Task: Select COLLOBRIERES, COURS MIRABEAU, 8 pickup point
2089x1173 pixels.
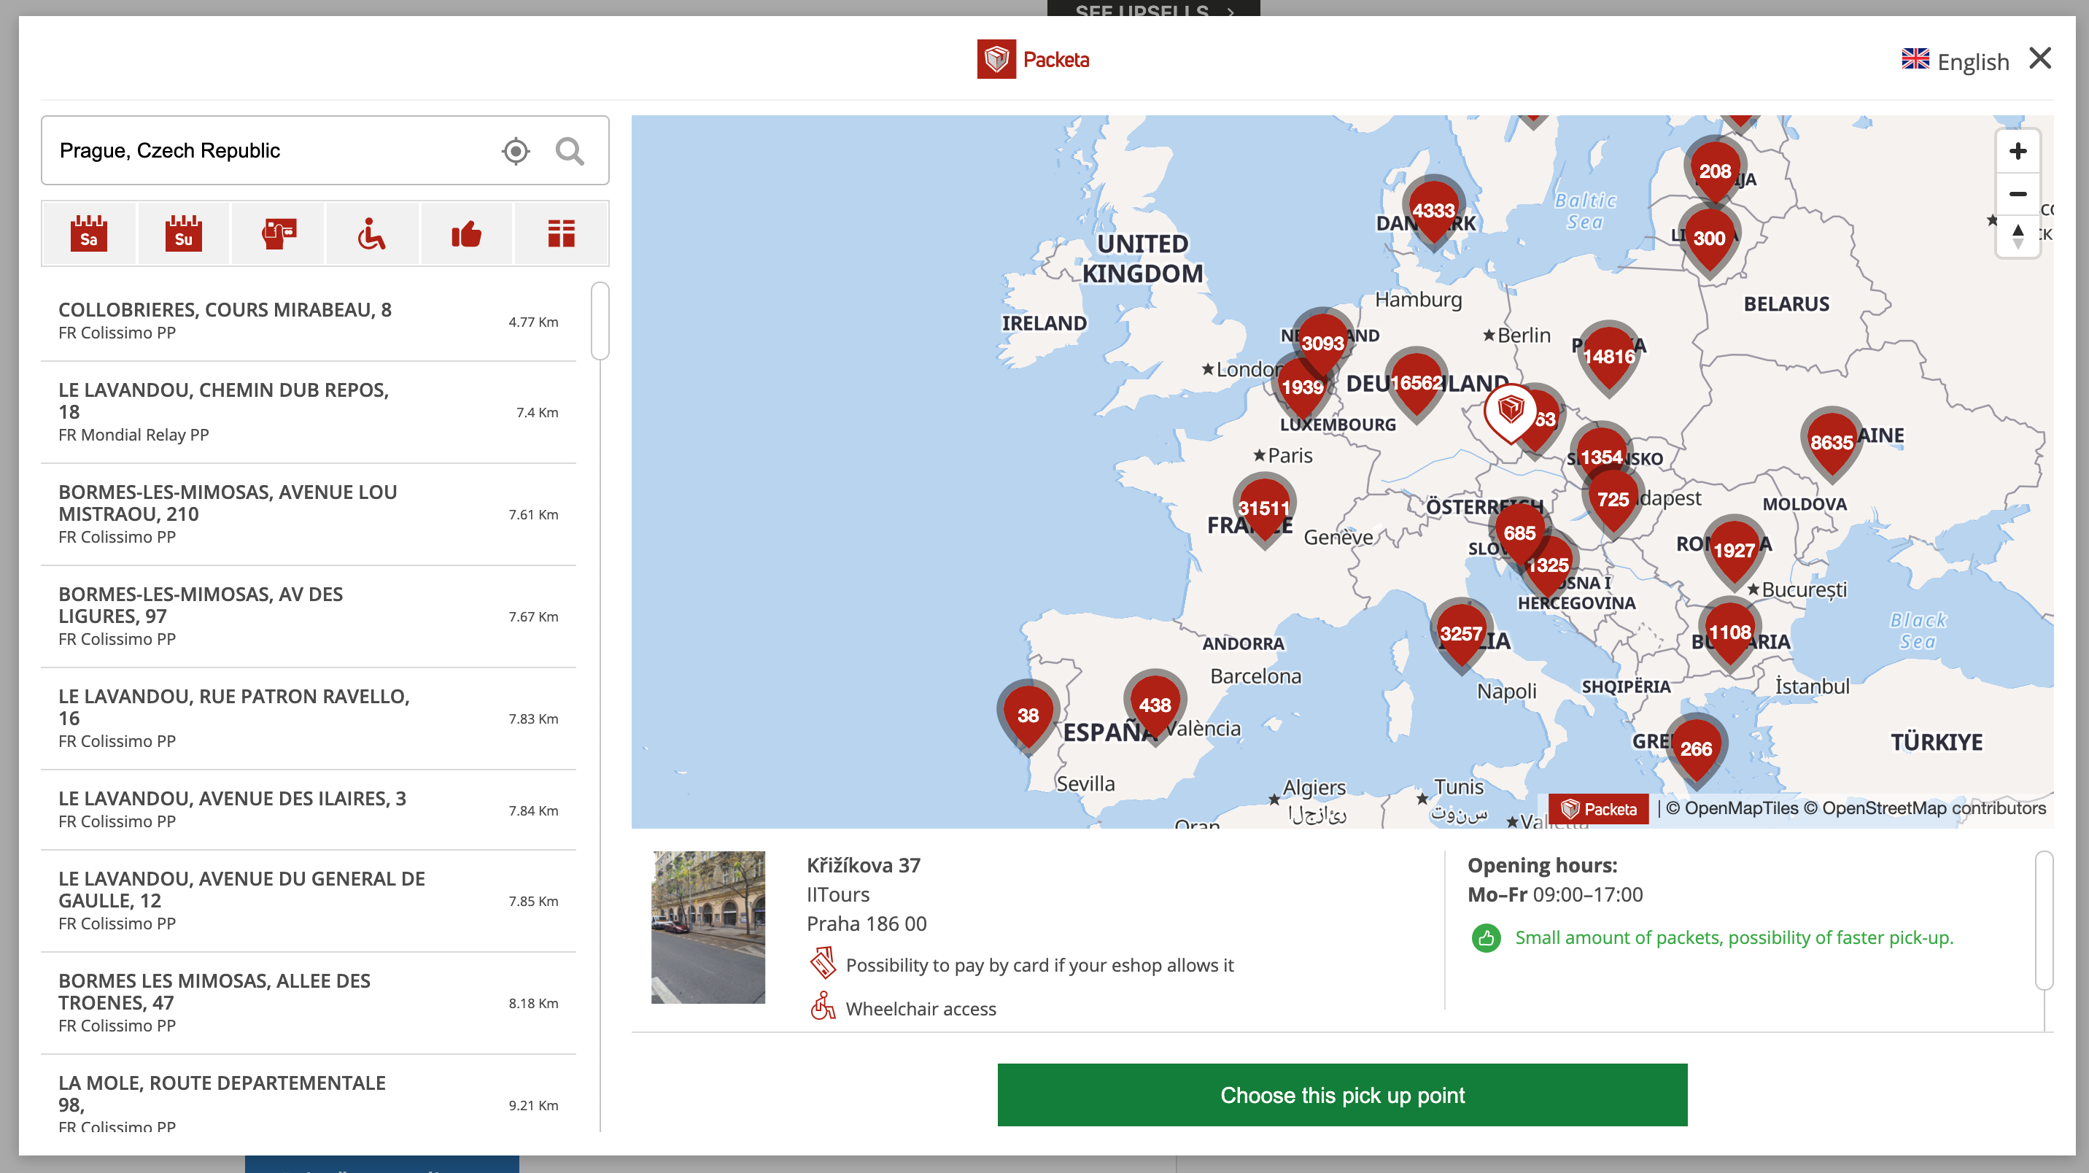Action: pyautogui.click(x=308, y=321)
